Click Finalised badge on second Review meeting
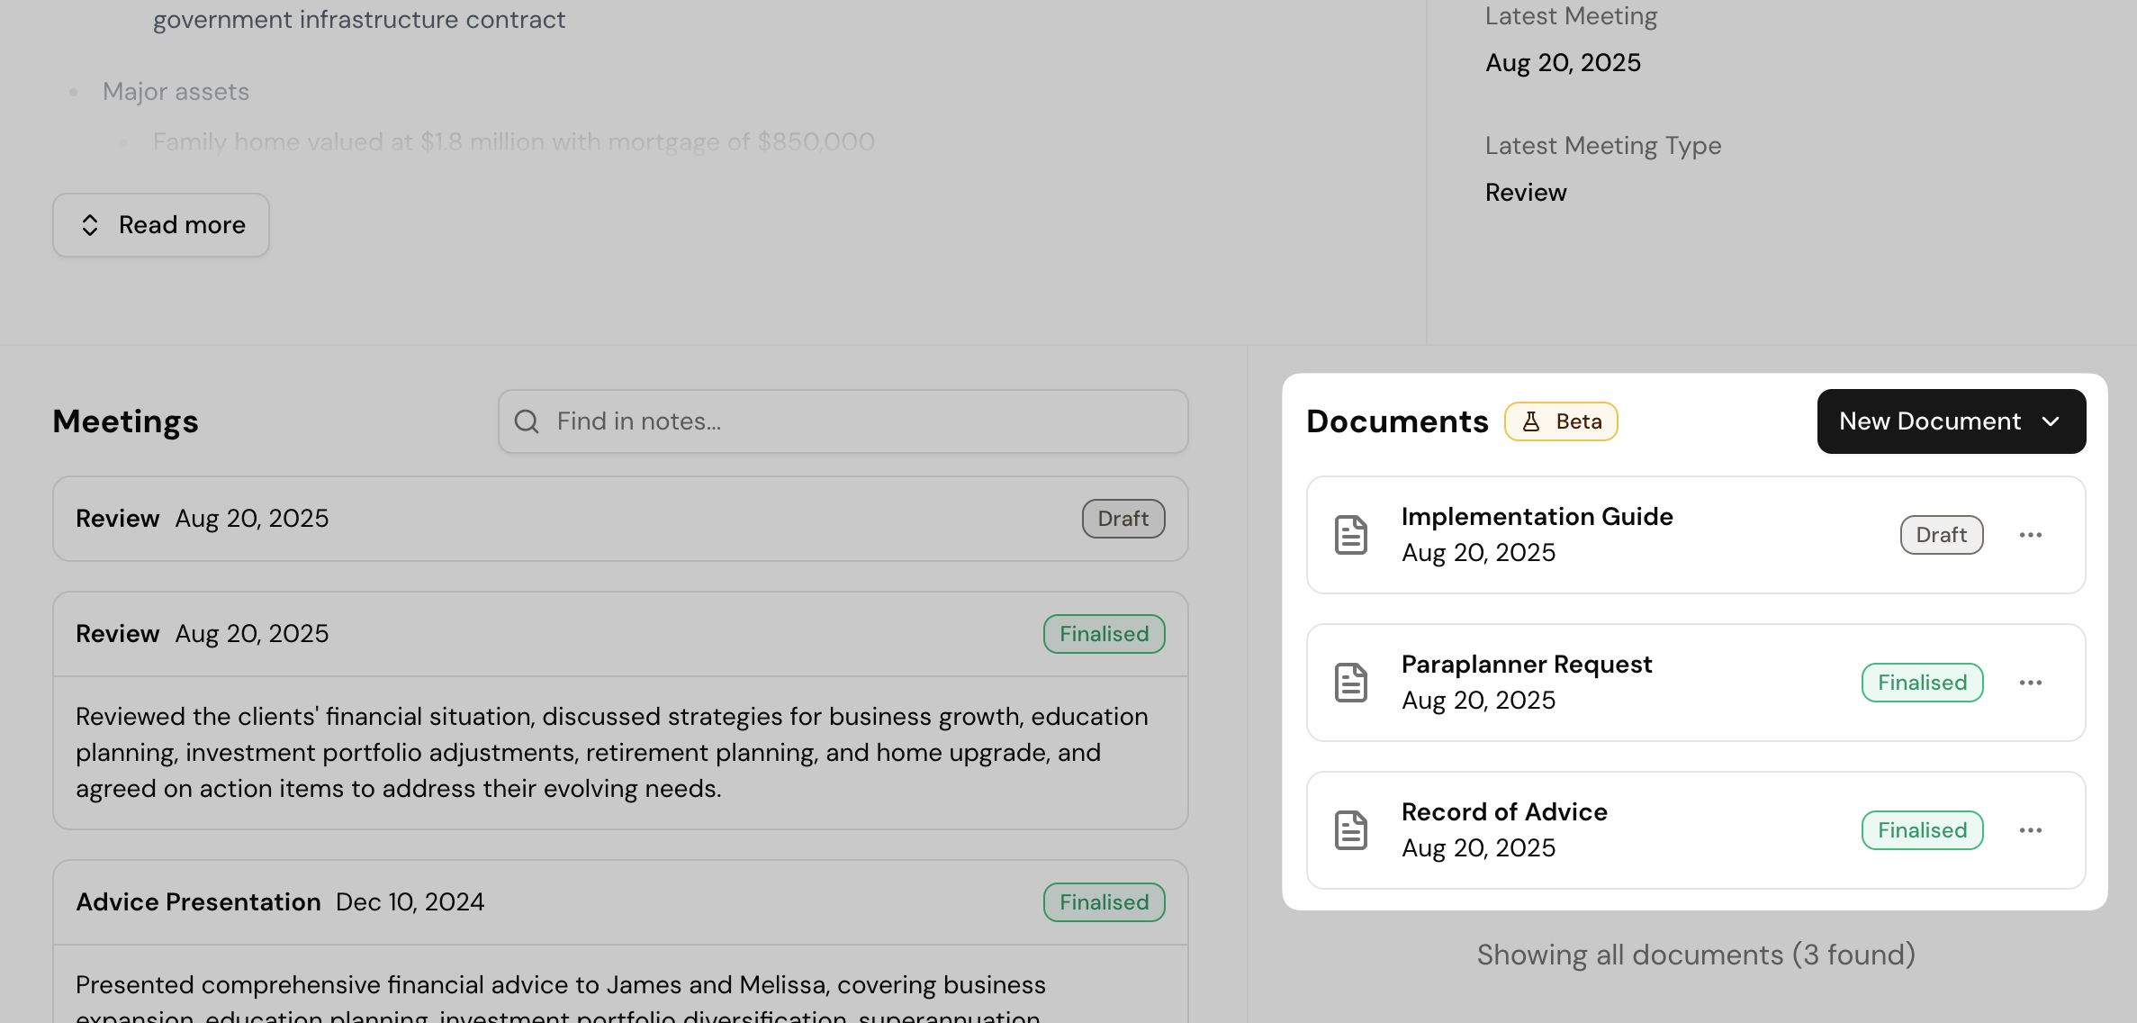 pyautogui.click(x=1104, y=634)
